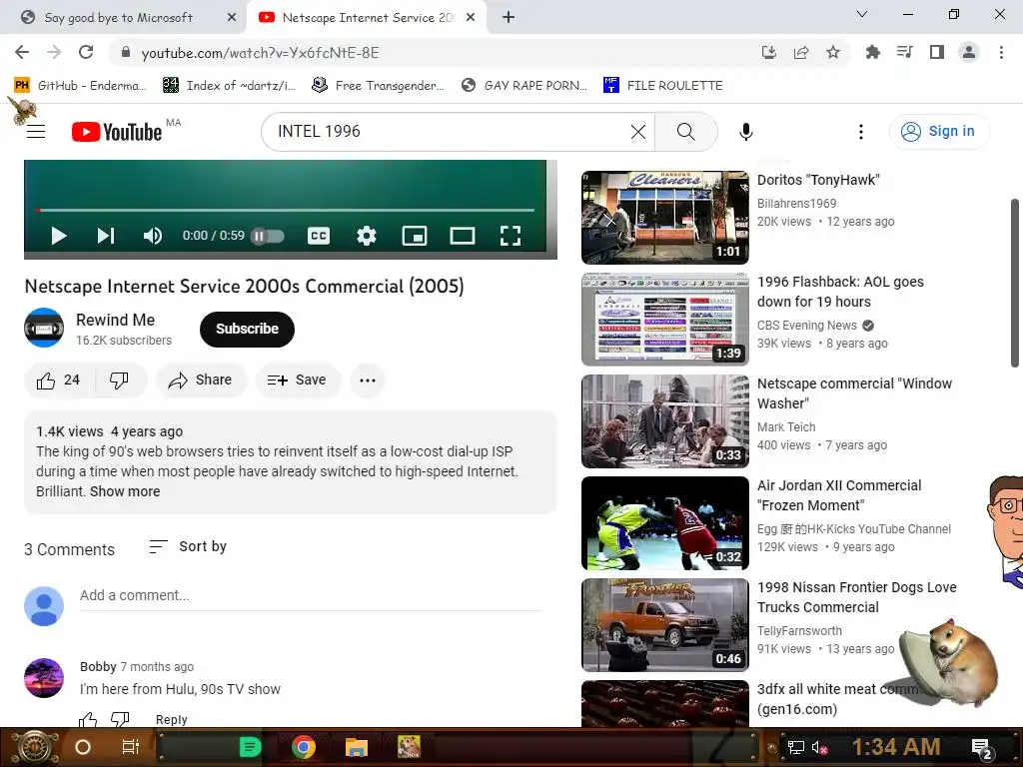This screenshot has width=1023, height=767.
Task: Switch to theater mode
Action: point(463,236)
